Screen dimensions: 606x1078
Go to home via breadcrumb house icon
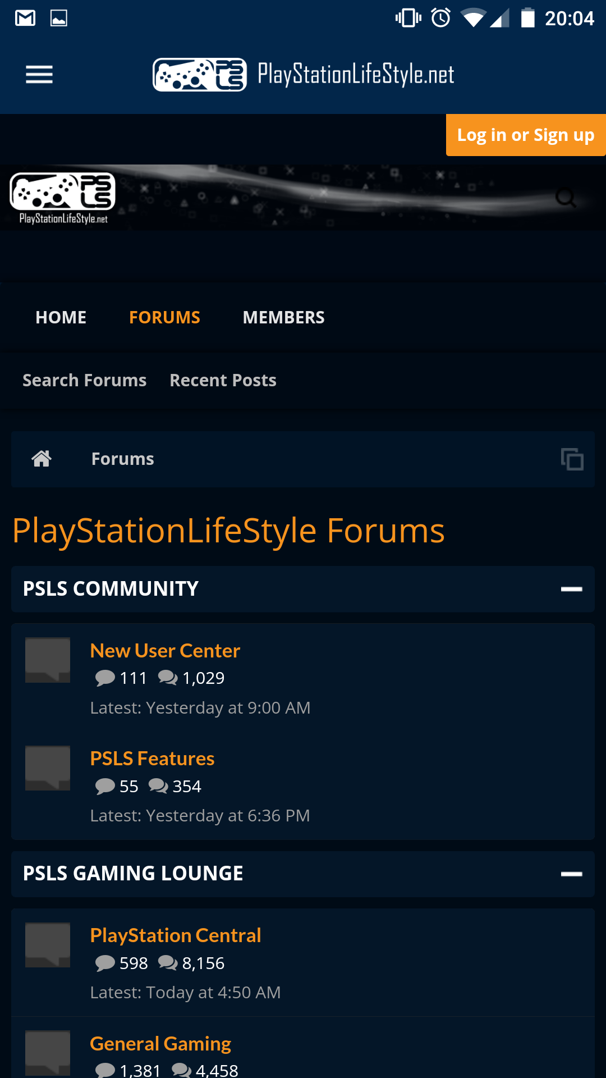tap(42, 459)
